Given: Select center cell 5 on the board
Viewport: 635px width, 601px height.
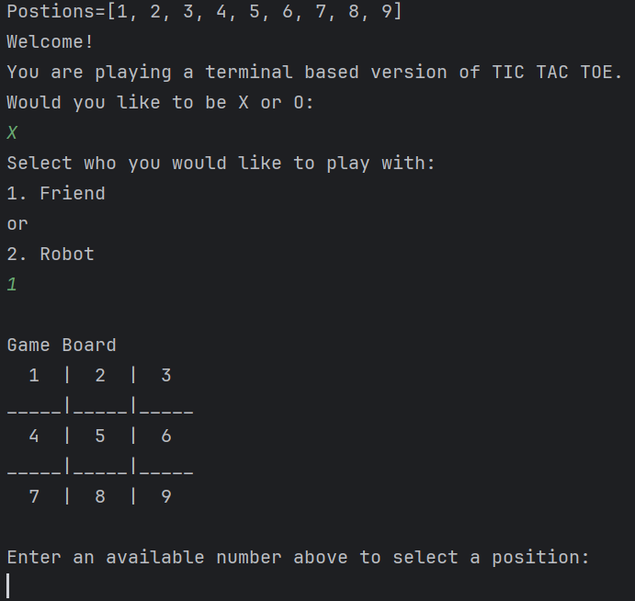Looking at the screenshot, I should 100,436.
